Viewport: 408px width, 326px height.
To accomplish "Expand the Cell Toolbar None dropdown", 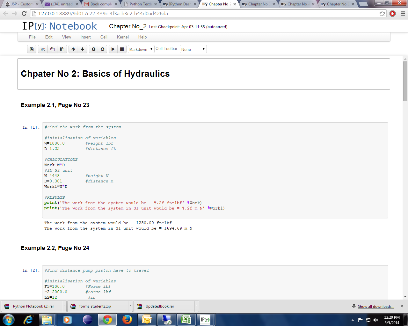I will pos(193,49).
